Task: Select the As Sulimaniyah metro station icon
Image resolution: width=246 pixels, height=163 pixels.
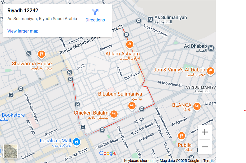Action: click(x=150, y=20)
